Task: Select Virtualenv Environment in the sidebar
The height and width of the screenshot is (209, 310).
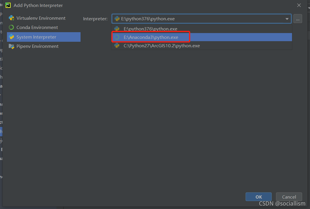Action: (x=44, y=18)
